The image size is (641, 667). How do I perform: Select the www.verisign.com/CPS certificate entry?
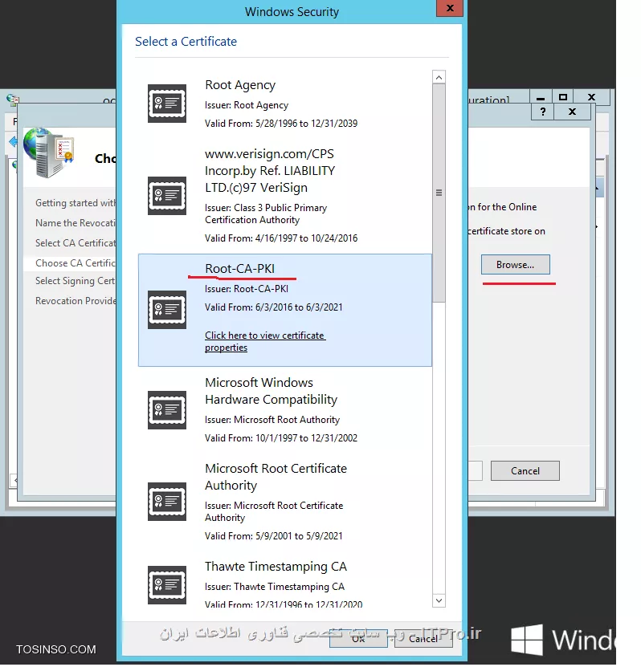point(284,196)
